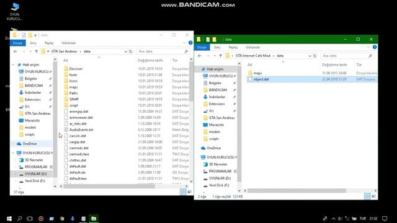Screen dimensions: 397x223
Task: Sort by Ad column in right window
Action: 249,64
